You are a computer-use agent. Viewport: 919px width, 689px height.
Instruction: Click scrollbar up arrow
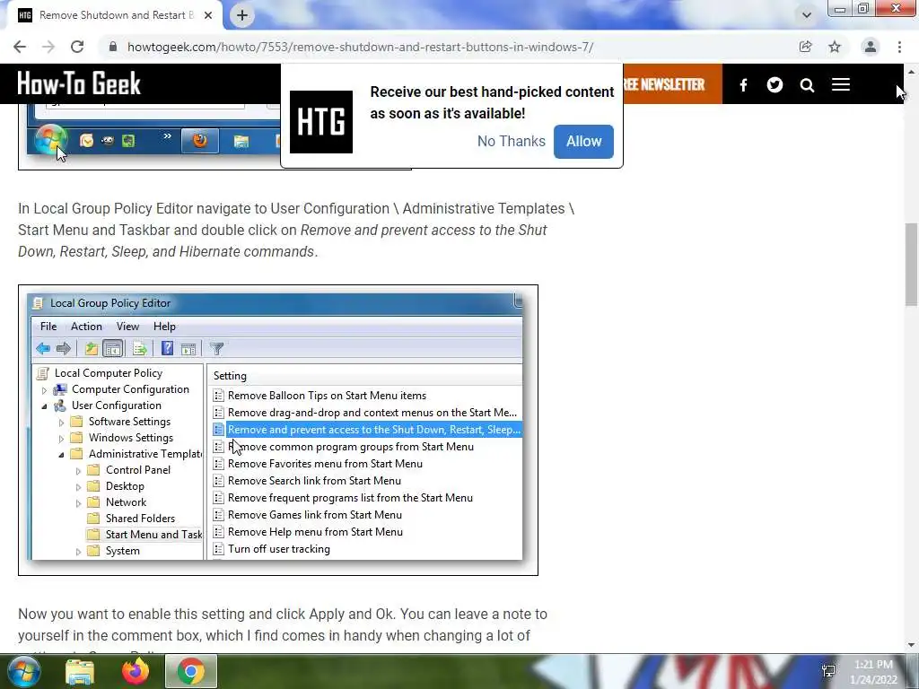click(911, 72)
